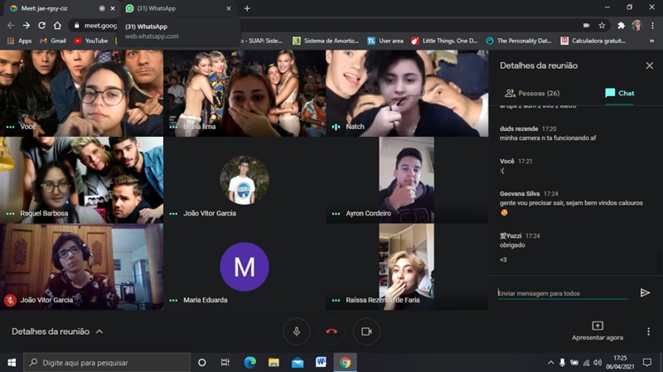
Task: Select the Ayron Cordeiro video tile
Action: point(407,180)
